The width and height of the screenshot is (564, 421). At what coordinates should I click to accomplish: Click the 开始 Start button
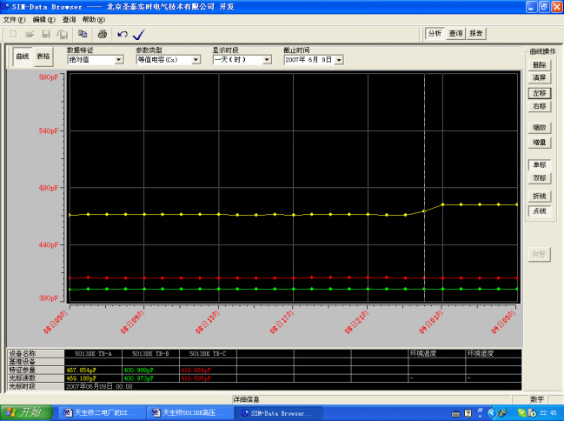coord(26,412)
